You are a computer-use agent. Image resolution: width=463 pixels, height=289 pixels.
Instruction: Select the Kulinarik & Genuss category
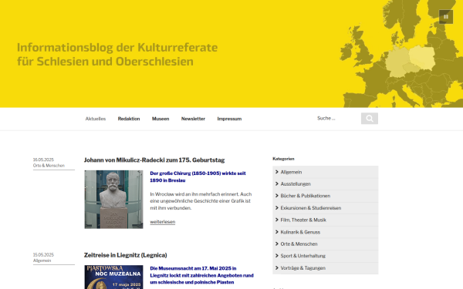click(x=300, y=232)
